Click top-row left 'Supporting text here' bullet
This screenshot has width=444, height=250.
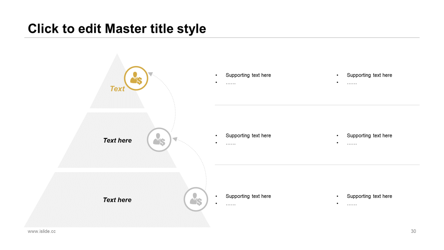tap(248, 75)
